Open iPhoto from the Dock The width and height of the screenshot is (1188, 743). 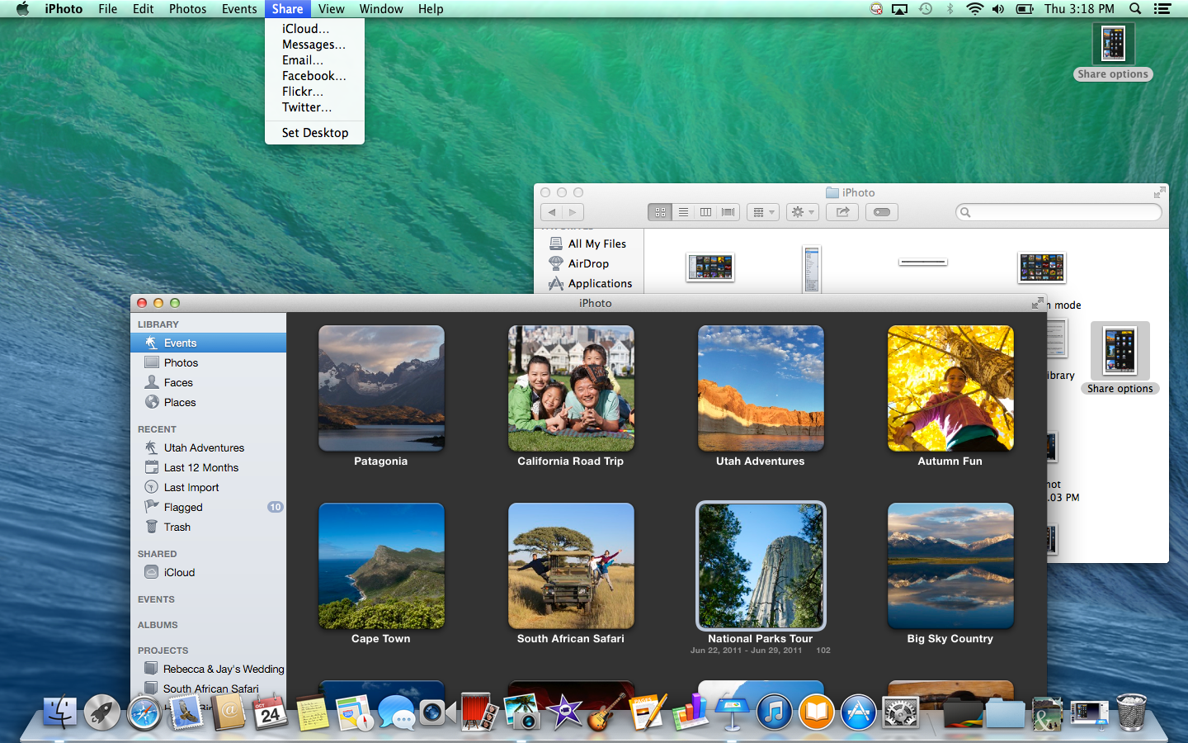pos(521,712)
